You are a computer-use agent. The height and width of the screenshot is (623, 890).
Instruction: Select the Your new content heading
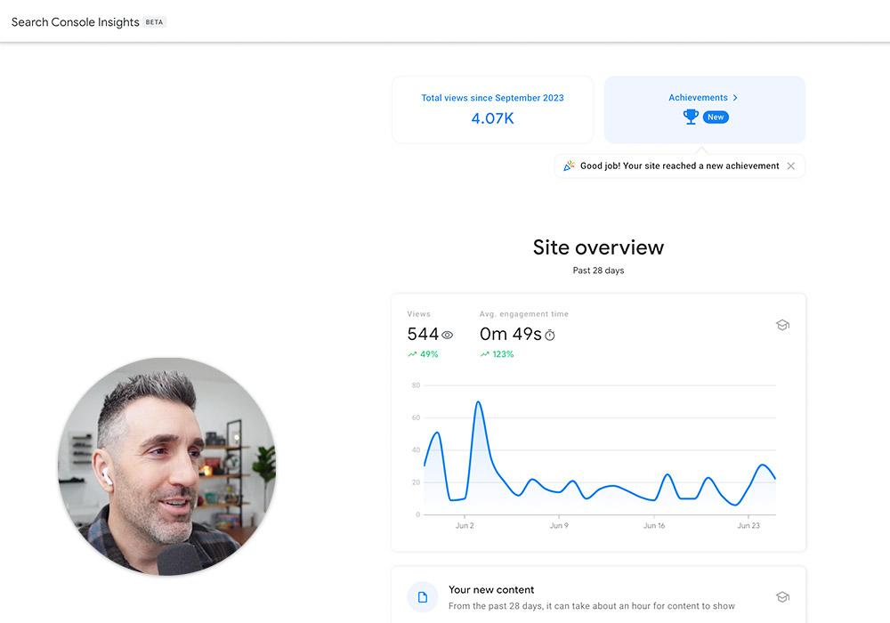pyautogui.click(x=491, y=589)
